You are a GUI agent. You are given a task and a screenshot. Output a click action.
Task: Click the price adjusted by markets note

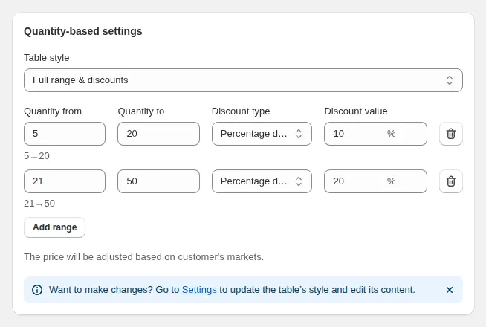144,257
